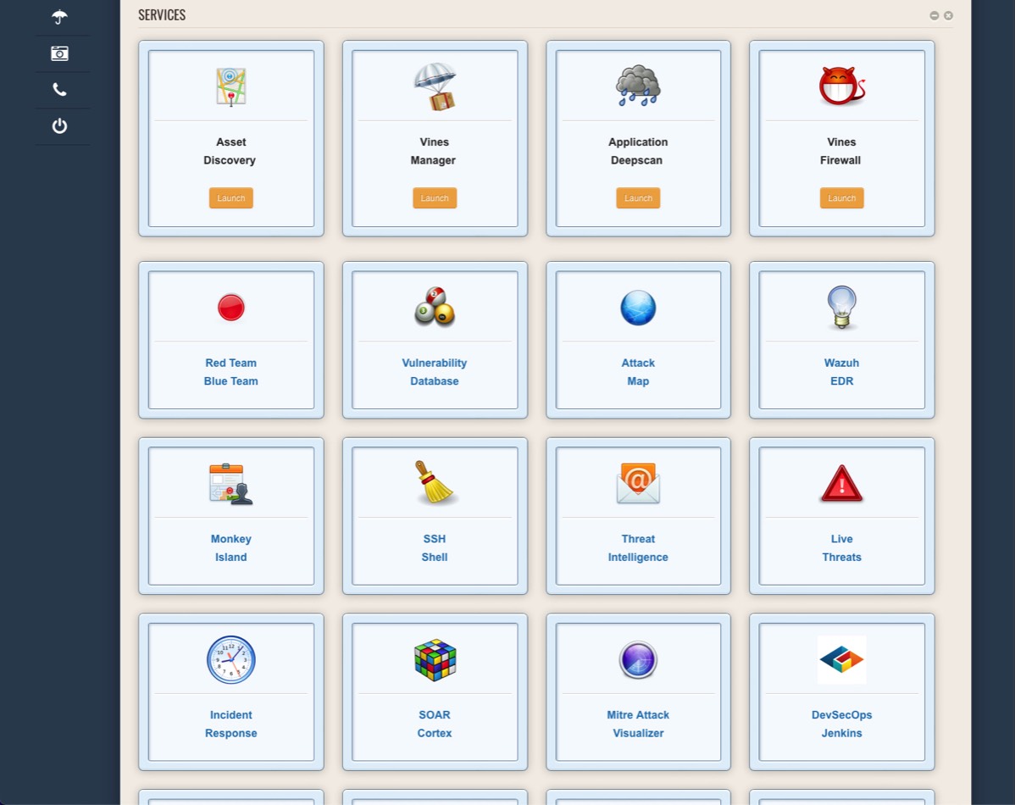Image resolution: width=1015 pixels, height=805 pixels.
Task: Click the Vines Manager title text
Action: pyautogui.click(x=434, y=151)
